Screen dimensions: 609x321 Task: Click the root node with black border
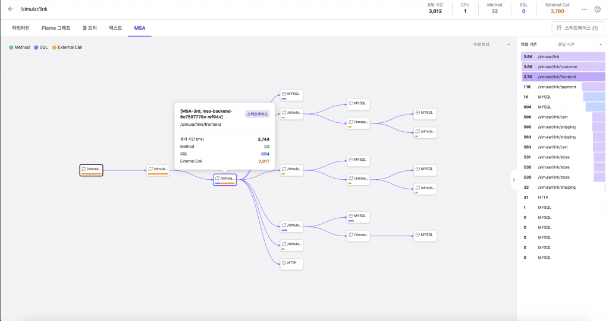92,170
